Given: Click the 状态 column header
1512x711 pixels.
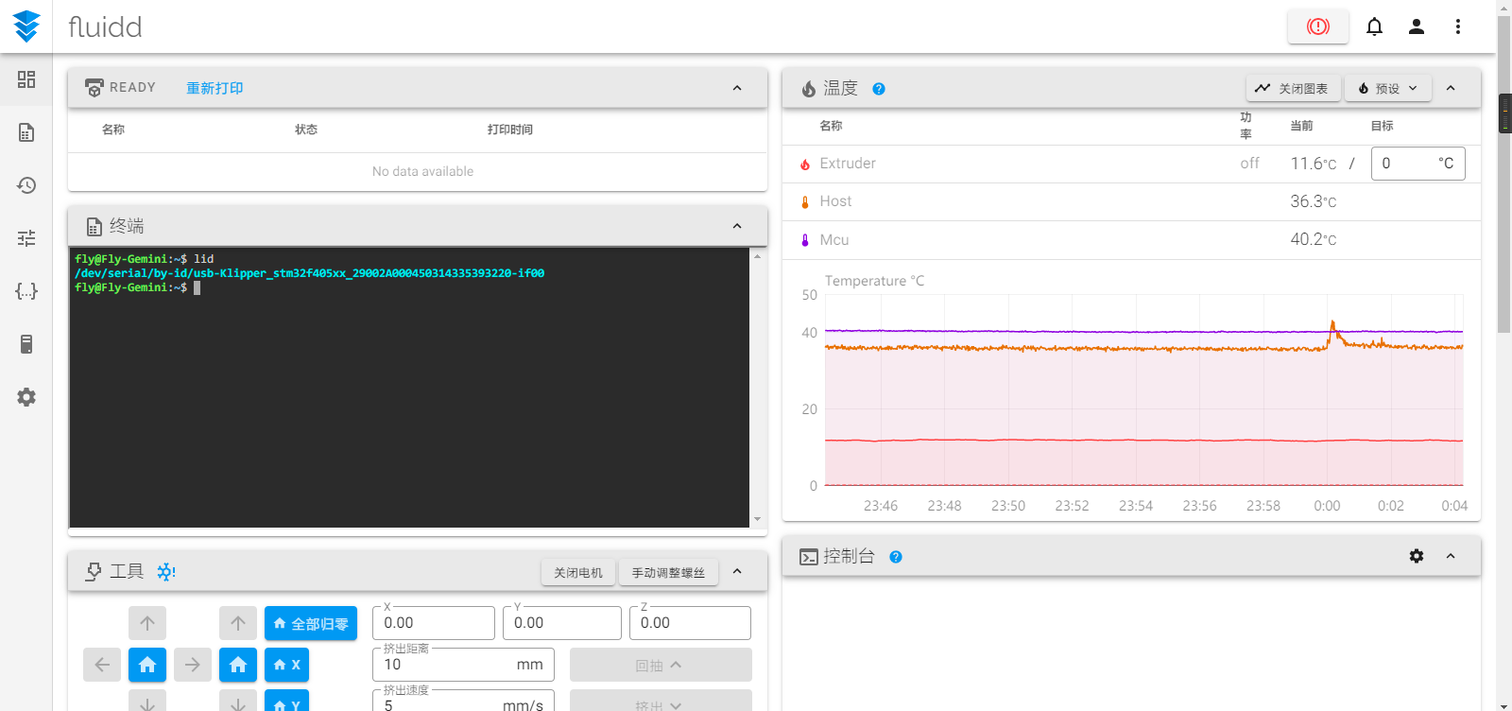Looking at the screenshot, I should click(306, 130).
